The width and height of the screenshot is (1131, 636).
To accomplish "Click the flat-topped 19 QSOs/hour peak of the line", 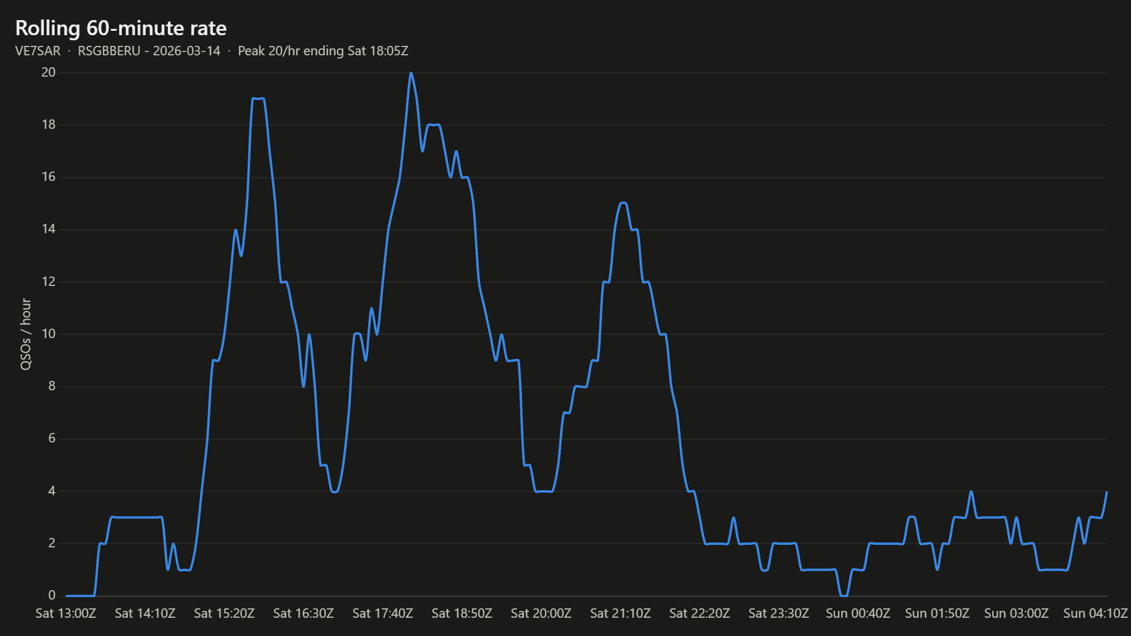I will pos(258,99).
